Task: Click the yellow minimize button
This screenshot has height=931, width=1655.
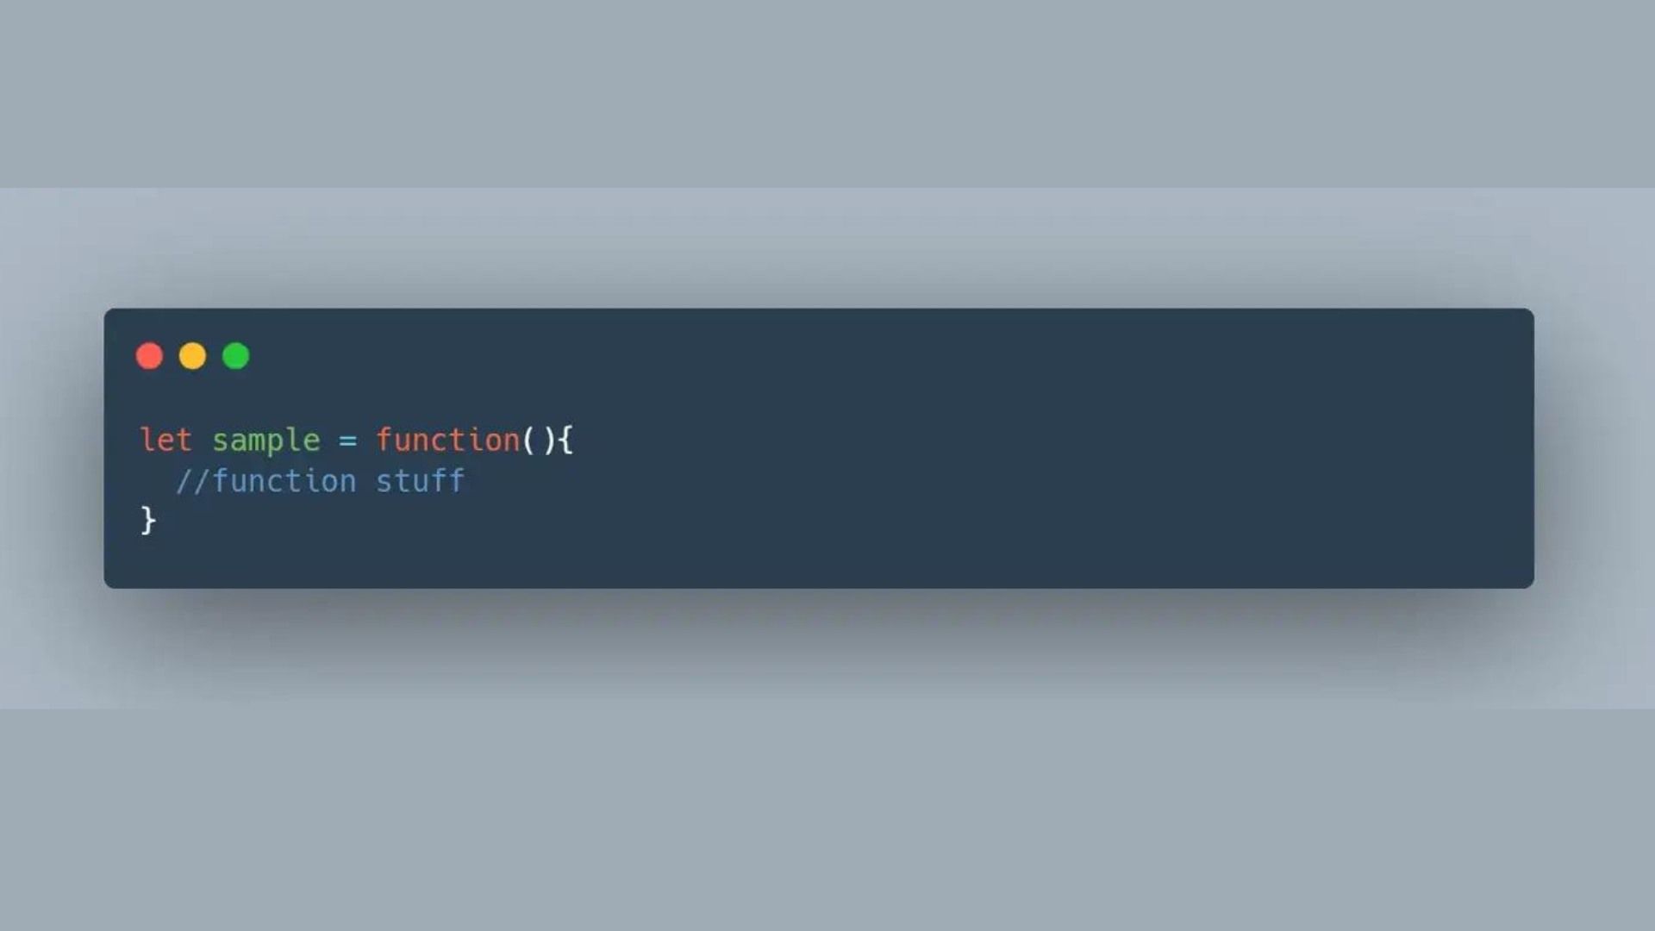Action: click(192, 356)
